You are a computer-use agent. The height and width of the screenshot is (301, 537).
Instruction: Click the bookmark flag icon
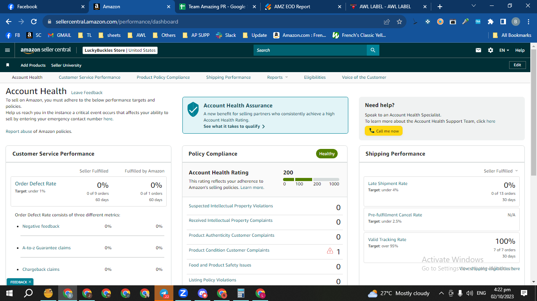click(x=7, y=65)
